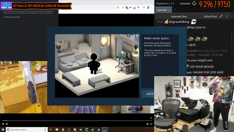
Task: Select the hasanabi tab in Chatterino
Action: 162,10
